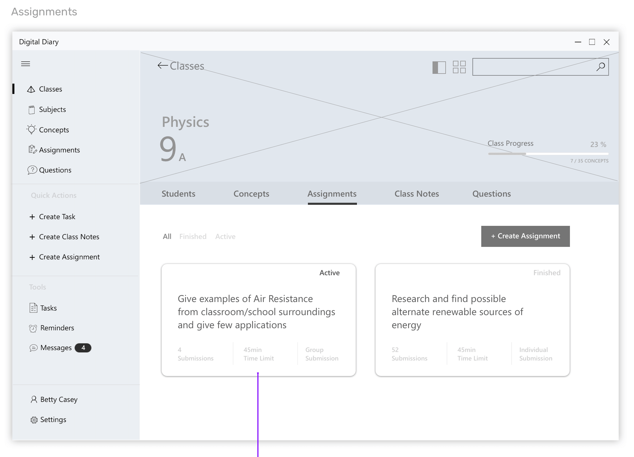Click inside the search input field

531,67
